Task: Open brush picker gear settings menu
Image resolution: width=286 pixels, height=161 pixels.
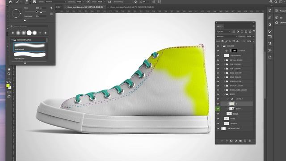Action: click(x=51, y=8)
